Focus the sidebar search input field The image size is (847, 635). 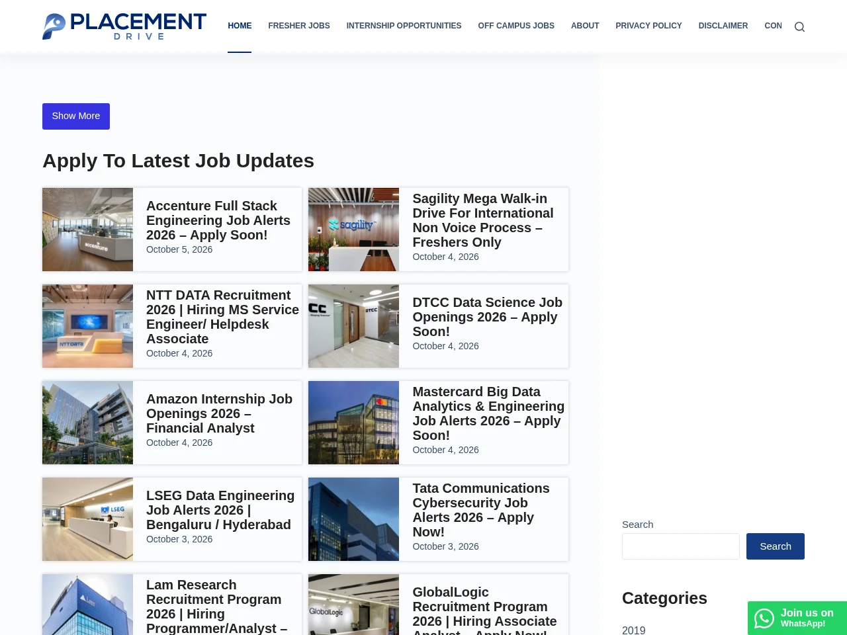click(681, 546)
